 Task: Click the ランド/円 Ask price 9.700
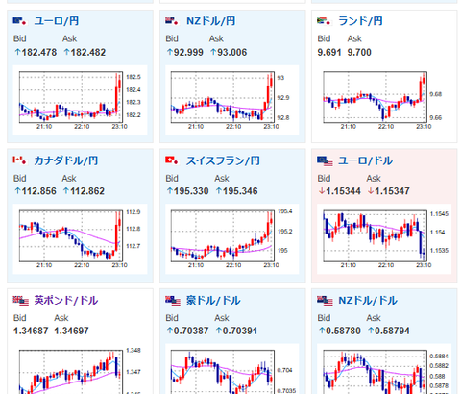click(359, 52)
